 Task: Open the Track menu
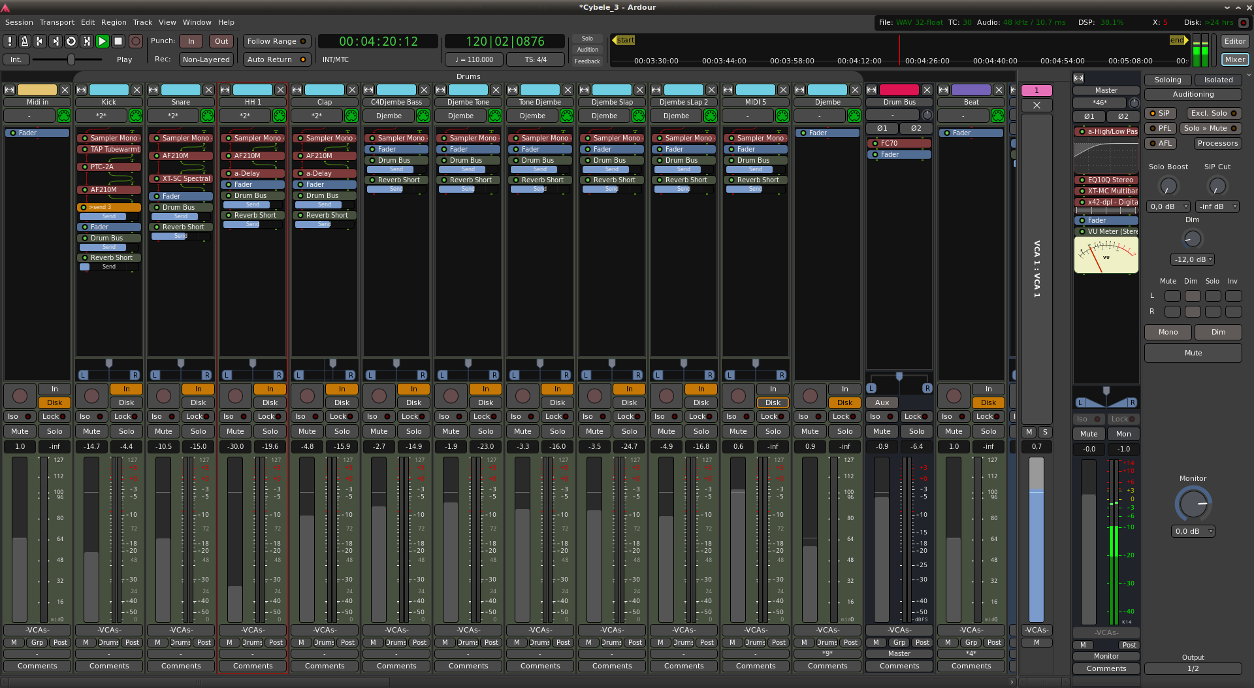click(142, 22)
